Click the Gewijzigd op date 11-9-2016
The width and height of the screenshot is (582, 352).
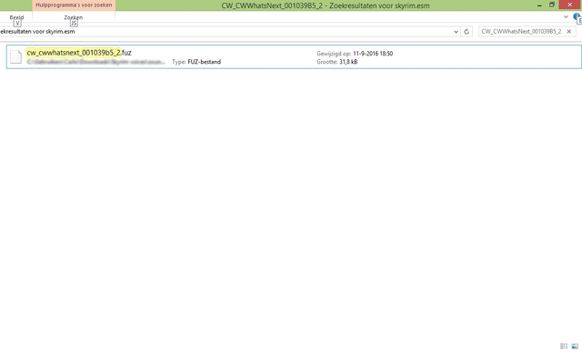coord(373,54)
